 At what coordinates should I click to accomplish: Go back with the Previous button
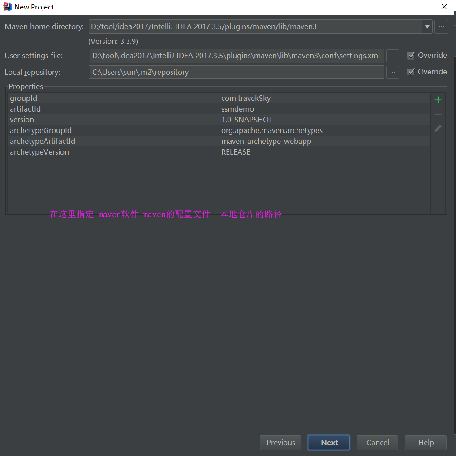click(x=281, y=443)
